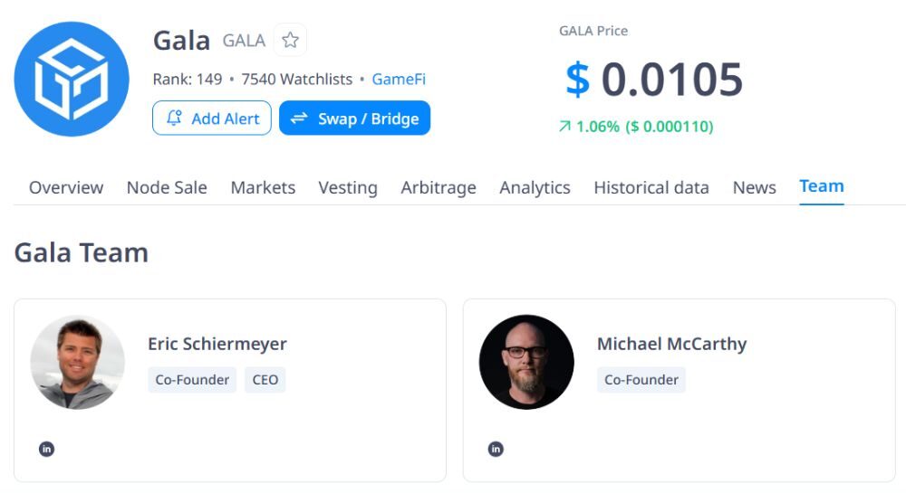Click the Add Alert button
The image size is (906, 493).
(x=212, y=119)
